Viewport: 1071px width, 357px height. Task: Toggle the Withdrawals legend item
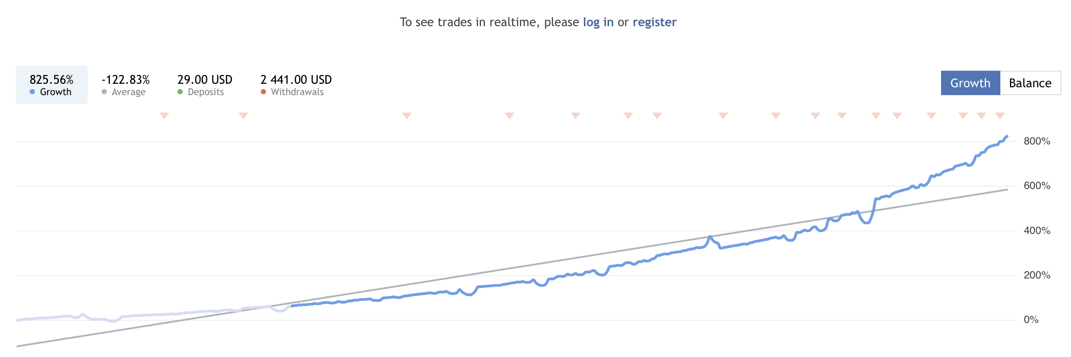coord(296,85)
